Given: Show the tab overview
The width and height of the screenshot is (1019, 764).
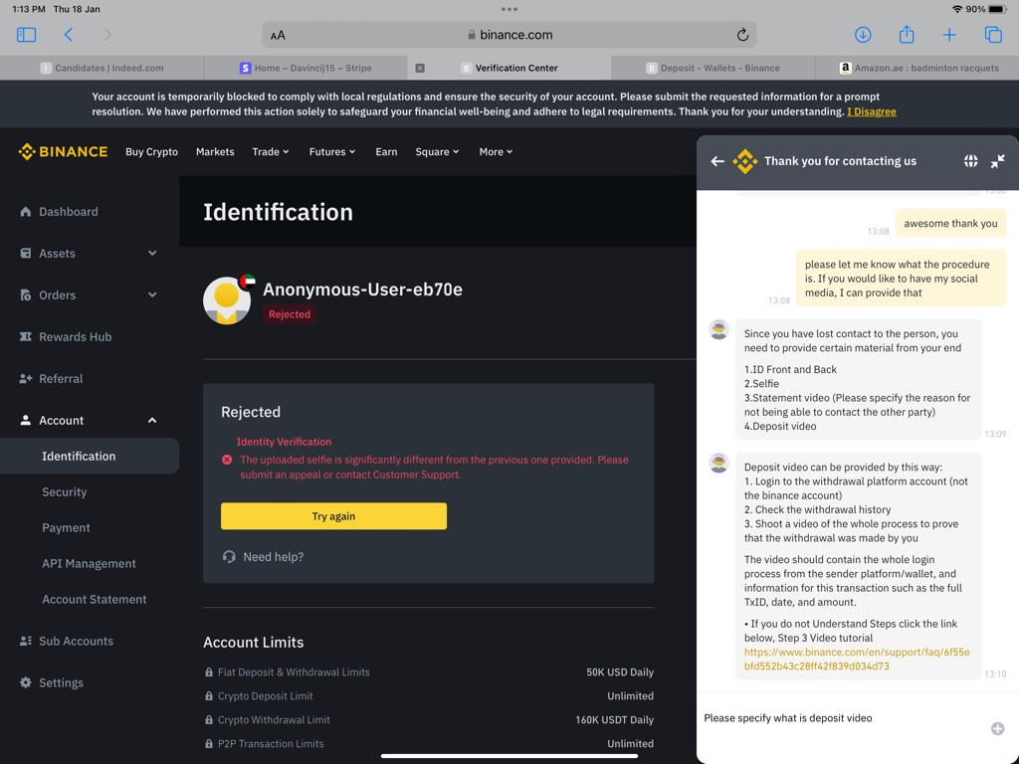Looking at the screenshot, I should click(x=993, y=35).
